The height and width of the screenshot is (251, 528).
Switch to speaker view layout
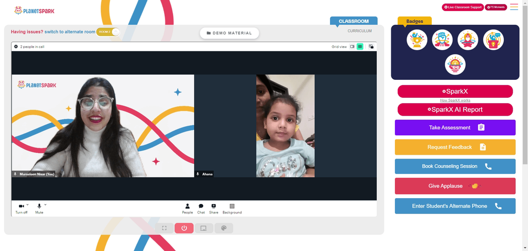tap(352, 47)
